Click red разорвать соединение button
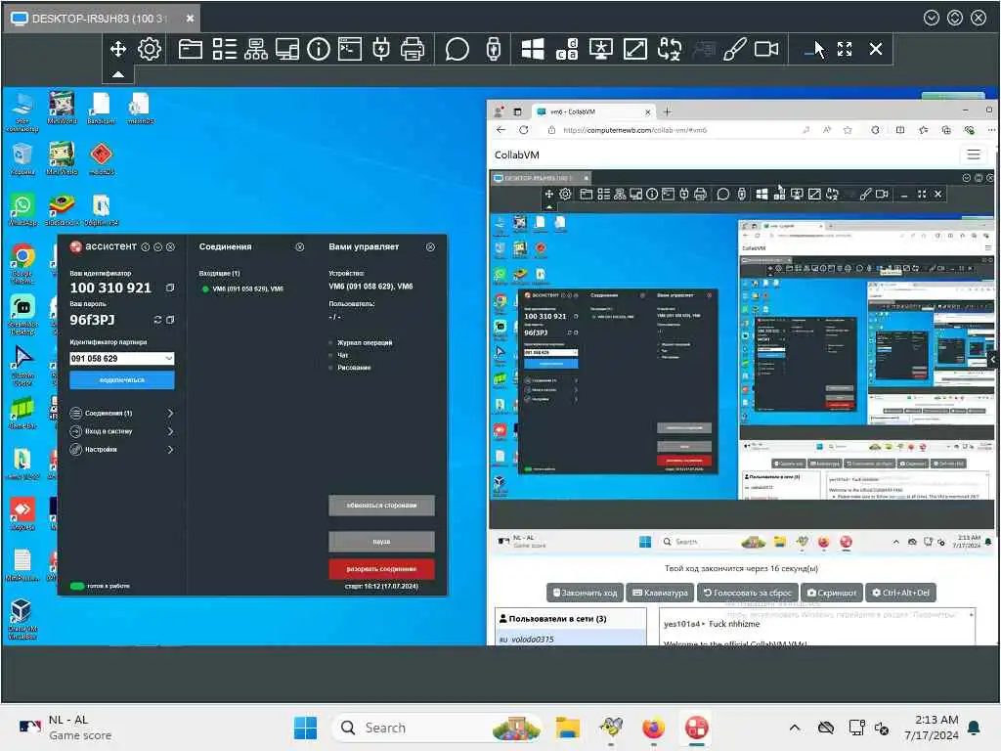 (x=382, y=569)
